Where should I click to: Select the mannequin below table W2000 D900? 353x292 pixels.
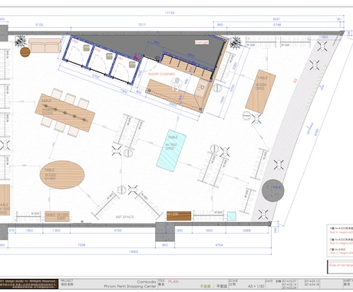pyautogui.click(x=256, y=119)
